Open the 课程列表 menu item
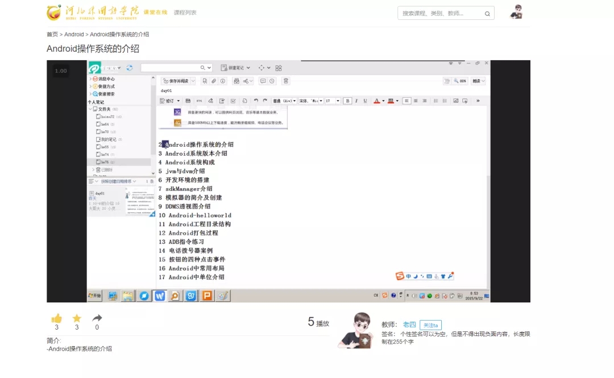 (185, 13)
